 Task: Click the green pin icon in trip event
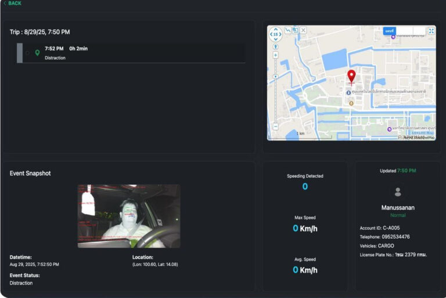tap(38, 53)
